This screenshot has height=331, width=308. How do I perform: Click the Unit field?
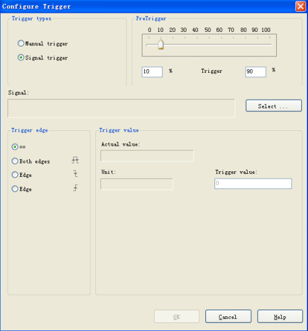point(137,184)
